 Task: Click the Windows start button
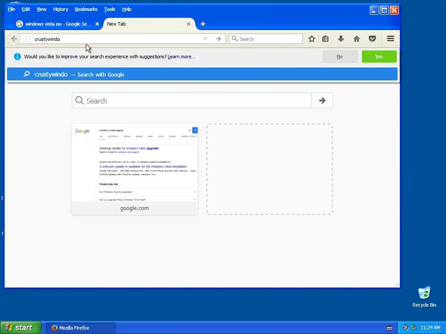click(21, 327)
